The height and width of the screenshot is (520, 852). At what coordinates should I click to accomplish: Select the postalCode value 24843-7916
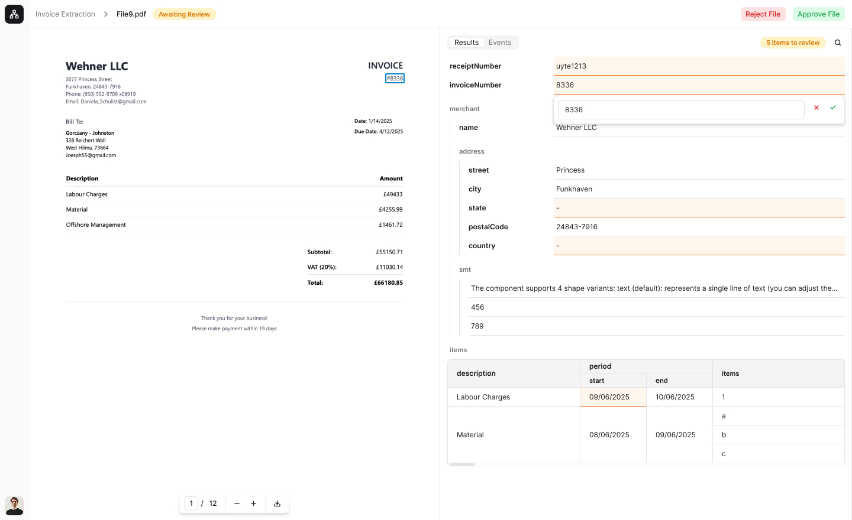(x=699, y=227)
